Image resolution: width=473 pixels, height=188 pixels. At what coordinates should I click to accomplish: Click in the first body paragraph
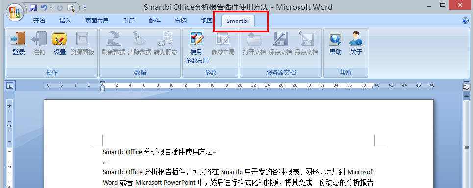click(238, 177)
